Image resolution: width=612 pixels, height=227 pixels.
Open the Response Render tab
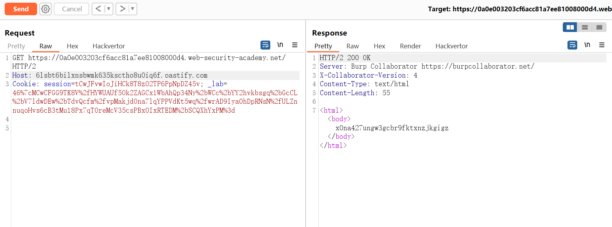[410, 46]
